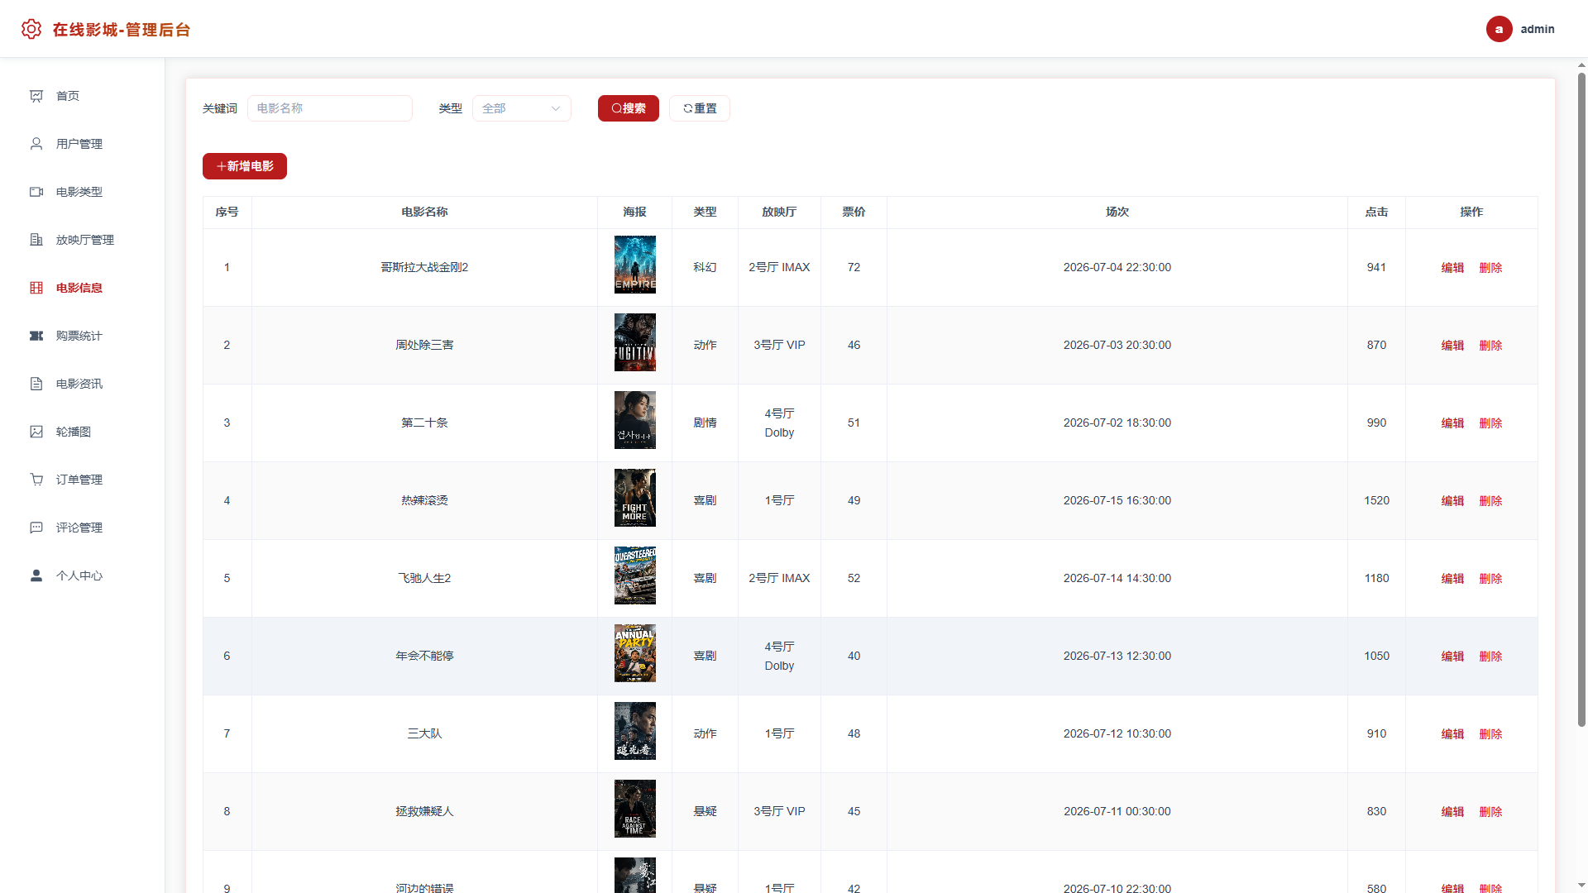Delete 哥斯拉大战金刚2 row
1588x893 pixels.
pos(1490,268)
